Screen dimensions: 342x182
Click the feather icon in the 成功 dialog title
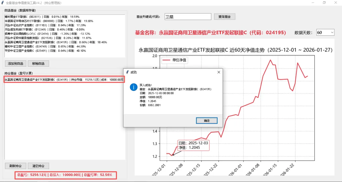(x=127, y=72)
